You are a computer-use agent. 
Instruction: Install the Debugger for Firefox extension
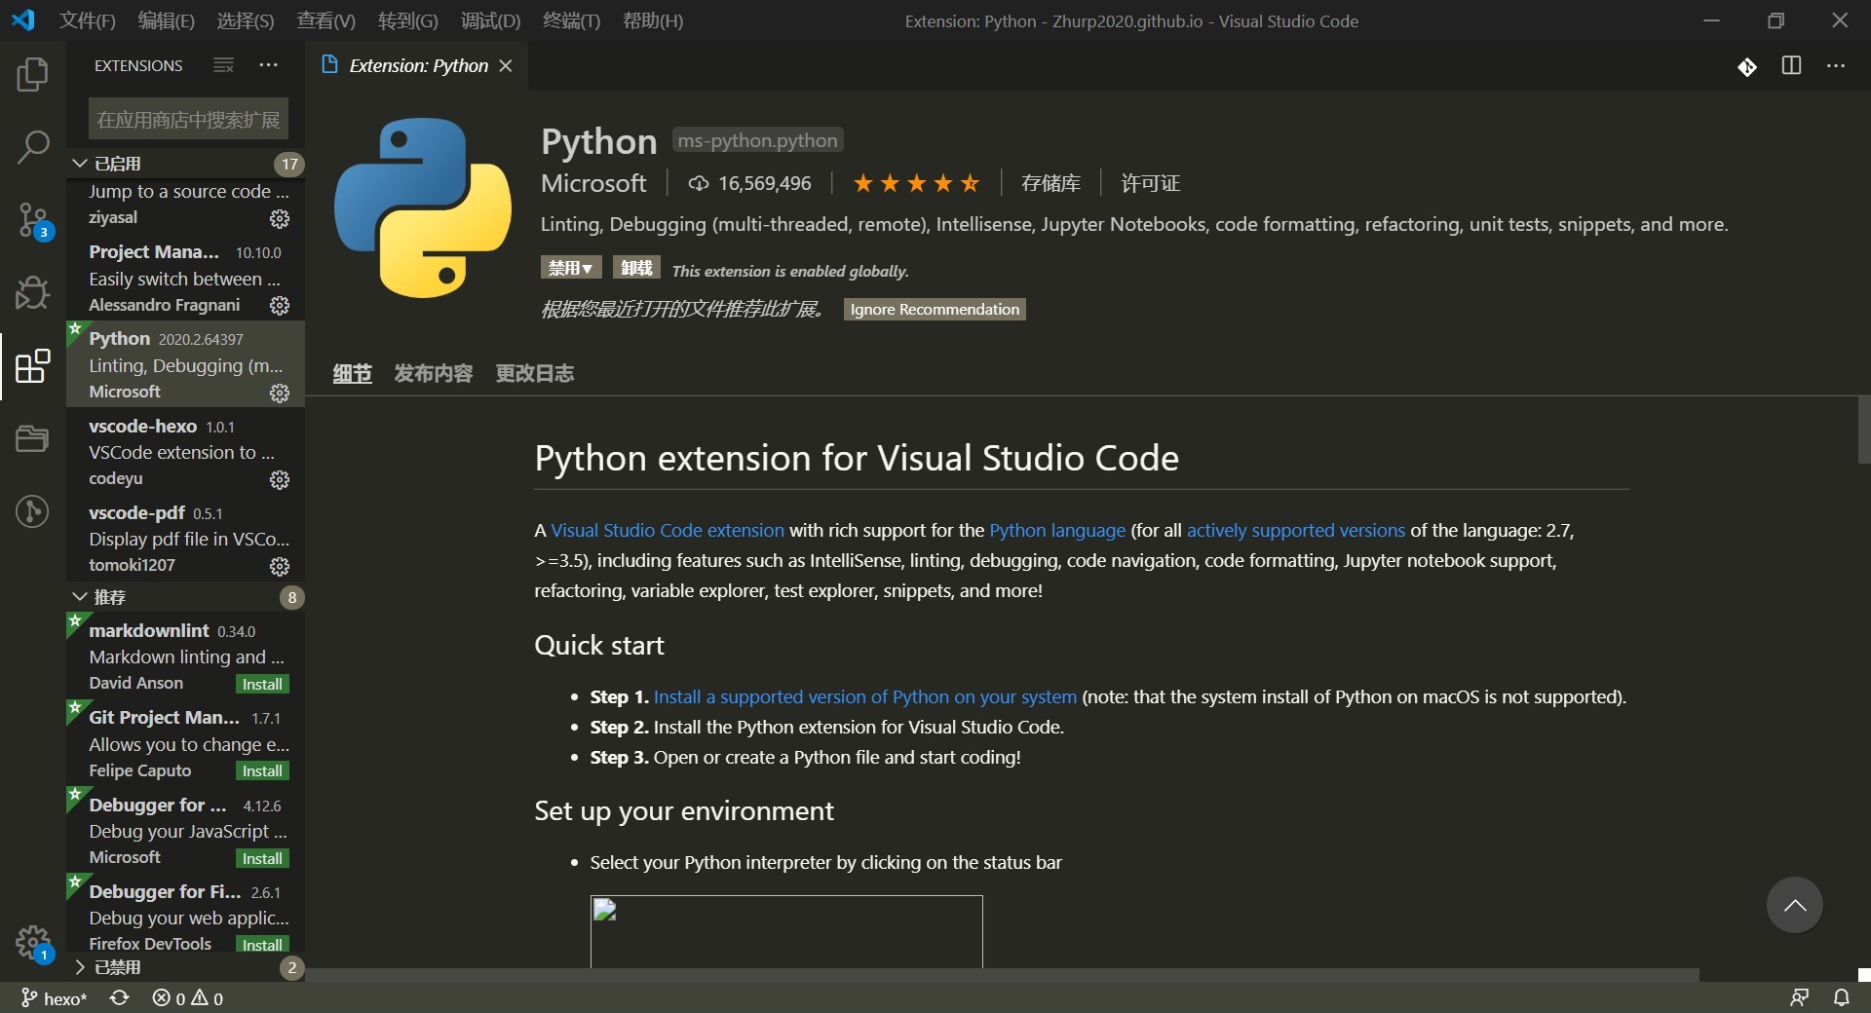click(262, 945)
